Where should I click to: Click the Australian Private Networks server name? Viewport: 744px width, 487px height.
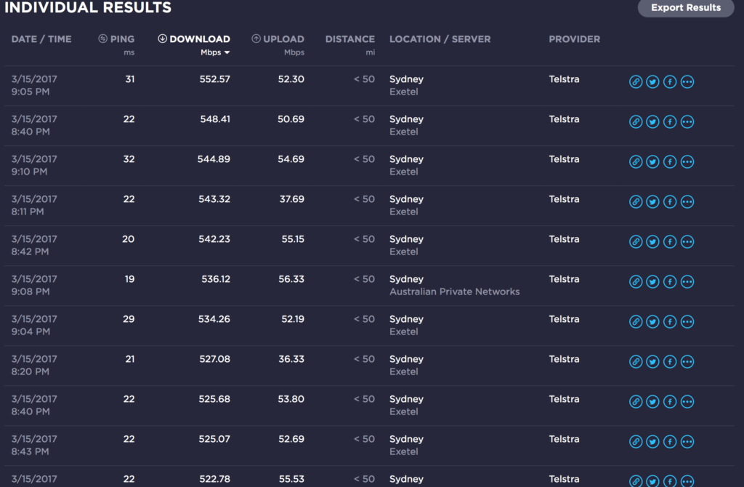coord(455,292)
